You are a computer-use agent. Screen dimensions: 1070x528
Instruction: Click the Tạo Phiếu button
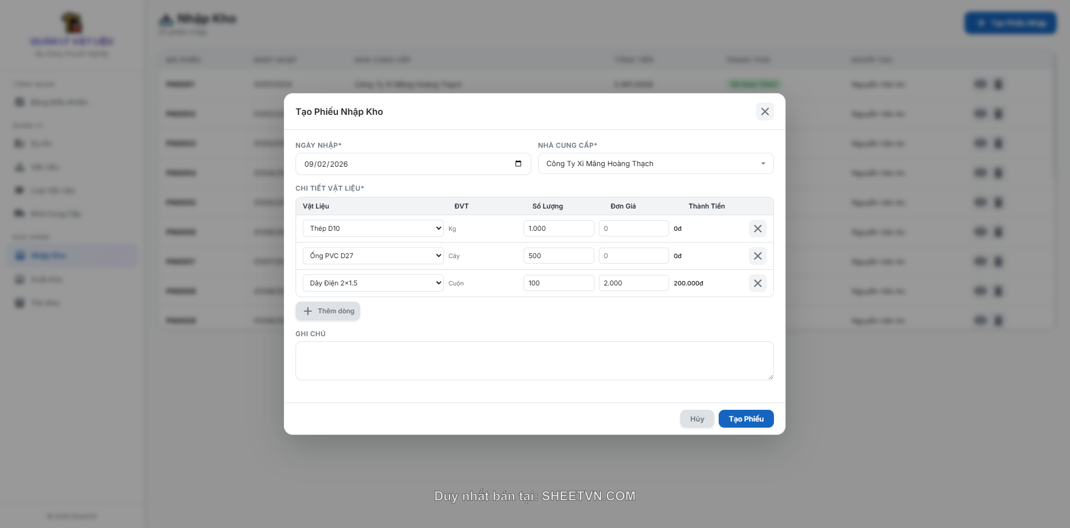point(746,419)
